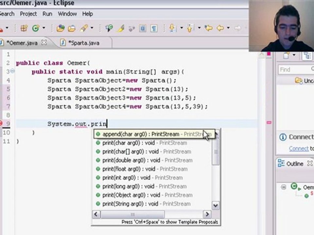This screenshot has height=235, width=314.
Task: Click the proposal list horizontal scrollbar thumb
Action: pos(132,214)
